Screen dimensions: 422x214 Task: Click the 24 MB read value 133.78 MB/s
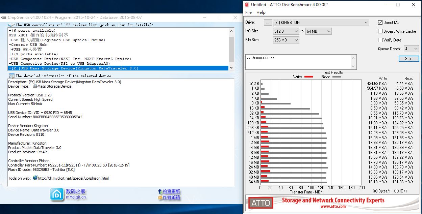pos(403,167)
